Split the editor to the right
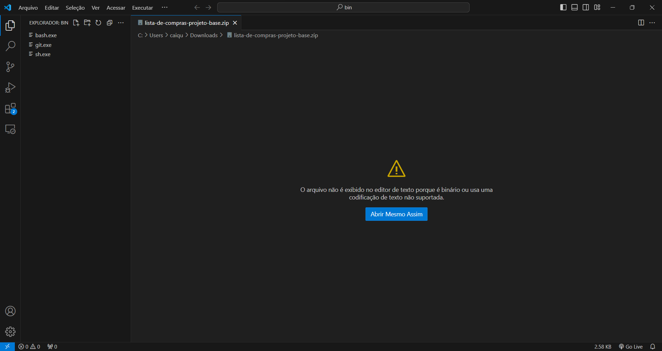The height and width of the screenshot is (351, 662). [x=641, y=23]
